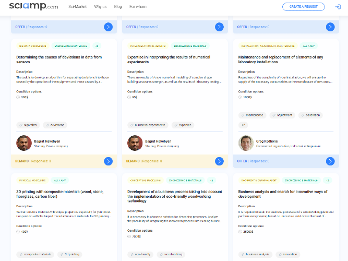Click the expertise keyword tag
Viewport: 348px width, 261px height.
coord(183,125)
